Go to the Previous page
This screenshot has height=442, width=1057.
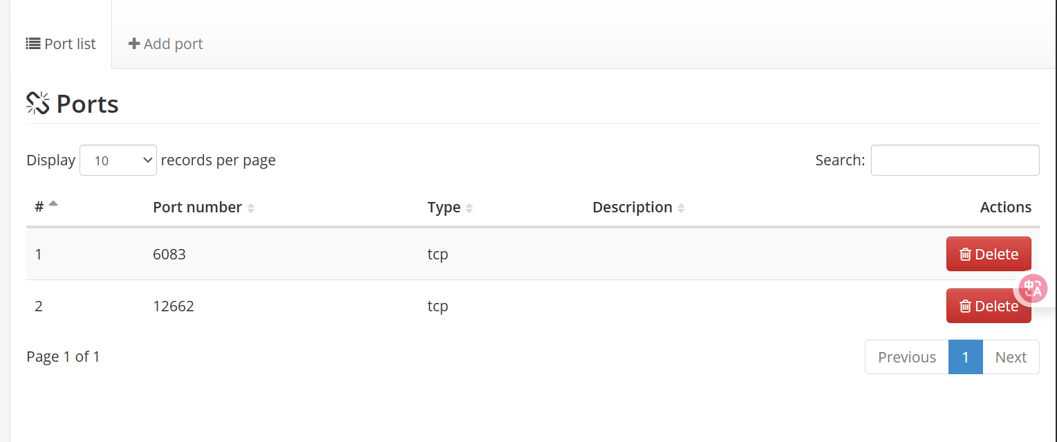click(907, 357)
